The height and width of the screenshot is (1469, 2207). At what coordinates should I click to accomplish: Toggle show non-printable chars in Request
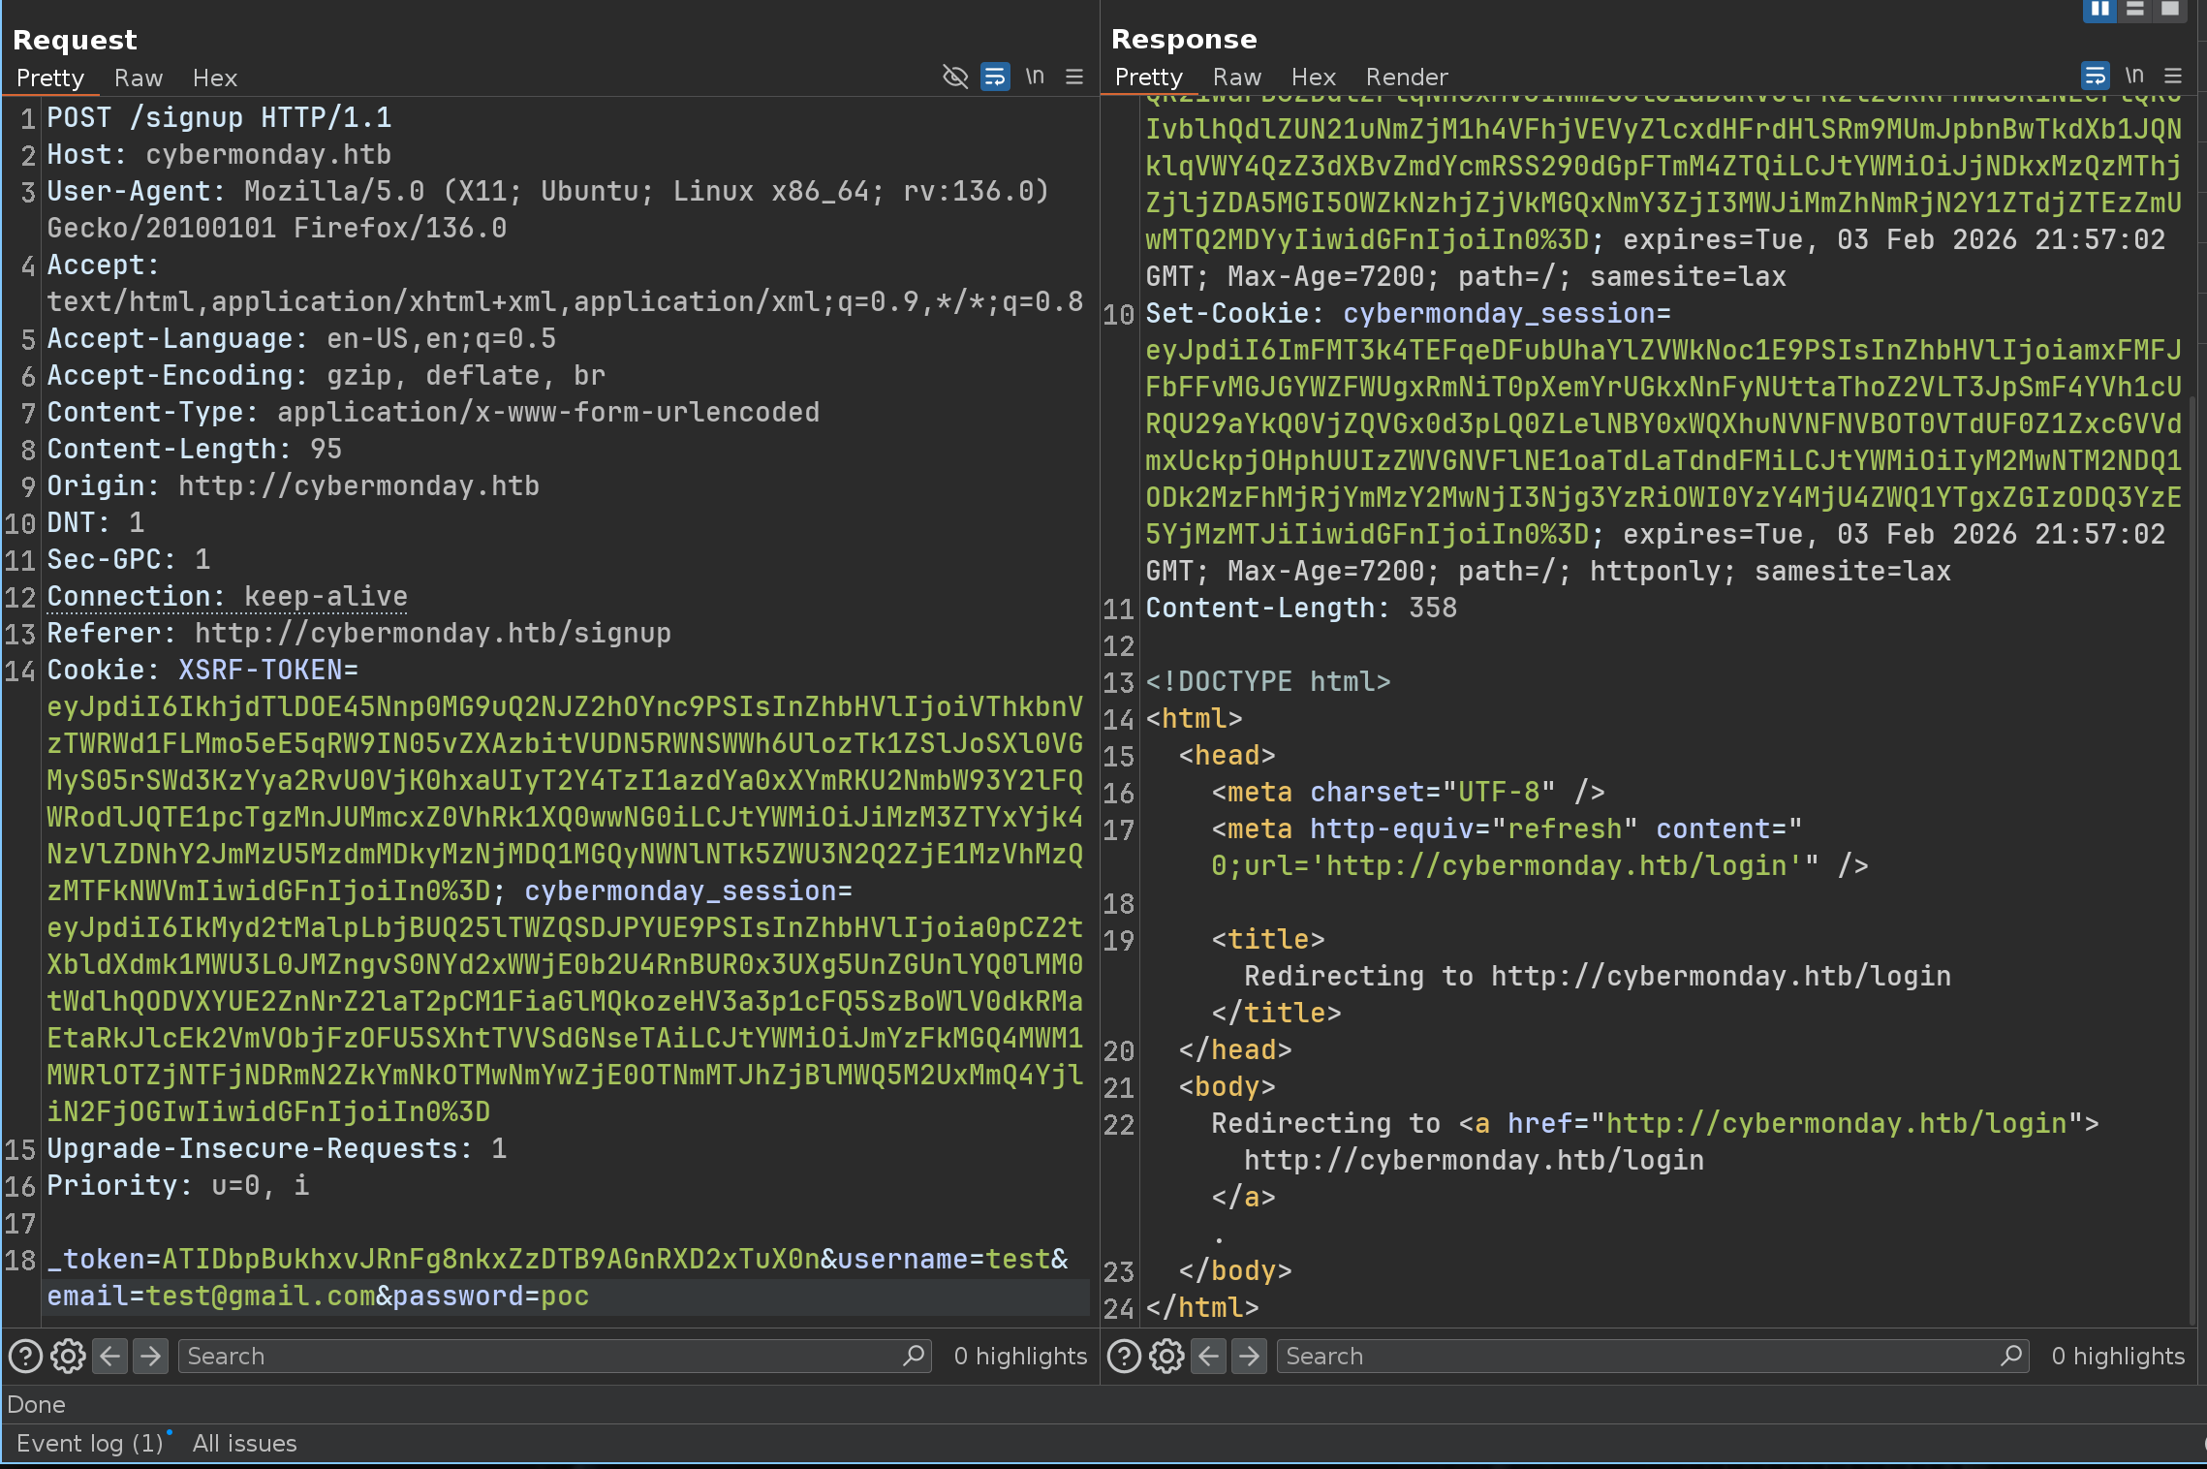tap(1035, 77)
